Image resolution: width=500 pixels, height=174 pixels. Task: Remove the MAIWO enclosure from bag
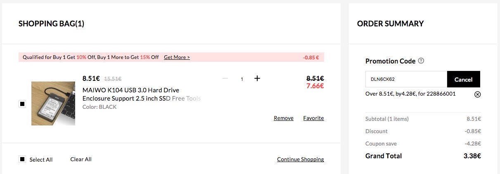(x=283, y=118)
